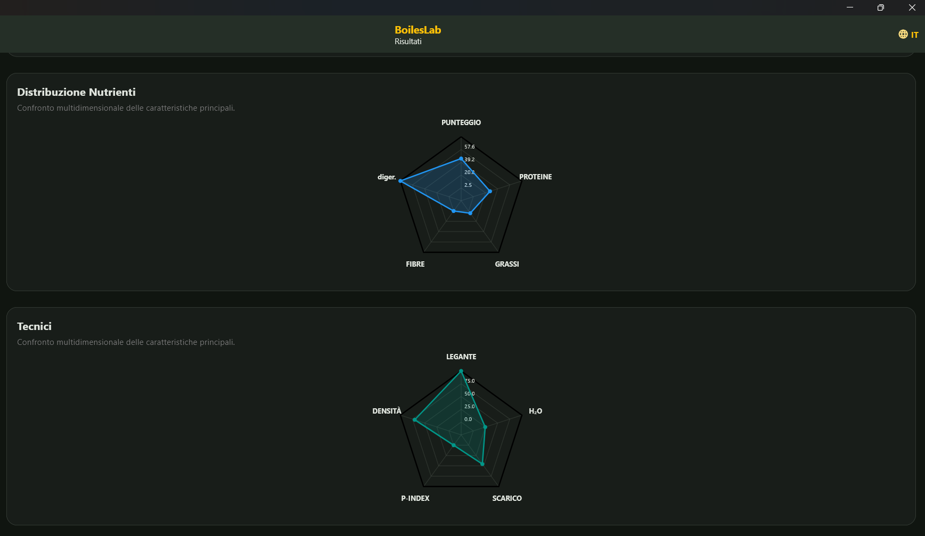Select the PUNTEGGIO axis label
The width and height of the screenshot is (925, 536).
(461, 122)
